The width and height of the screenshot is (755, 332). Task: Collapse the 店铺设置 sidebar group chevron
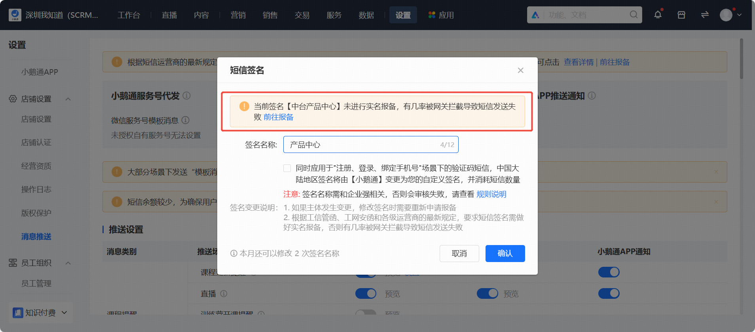pyautogui.click(x=68, y=99)
